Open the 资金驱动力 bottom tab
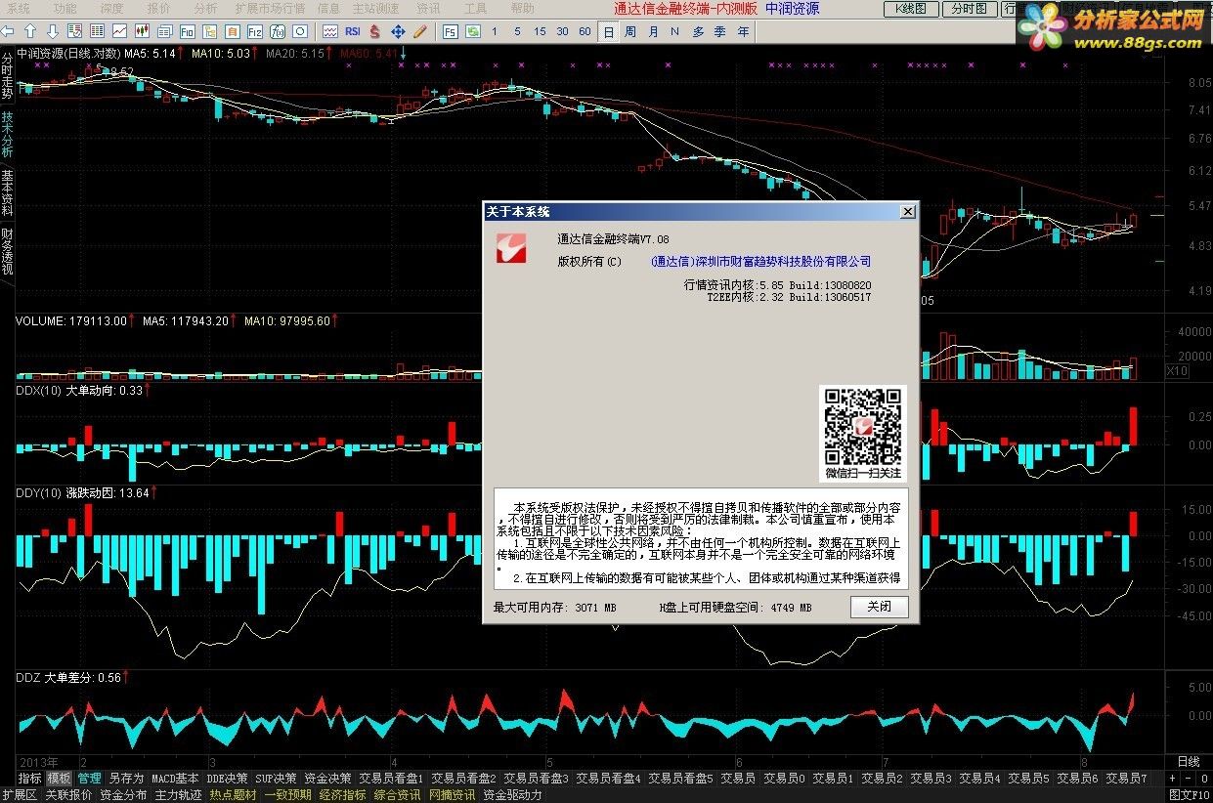The height and width of the screenshot is (803, 1213). (x=512, y=795)
